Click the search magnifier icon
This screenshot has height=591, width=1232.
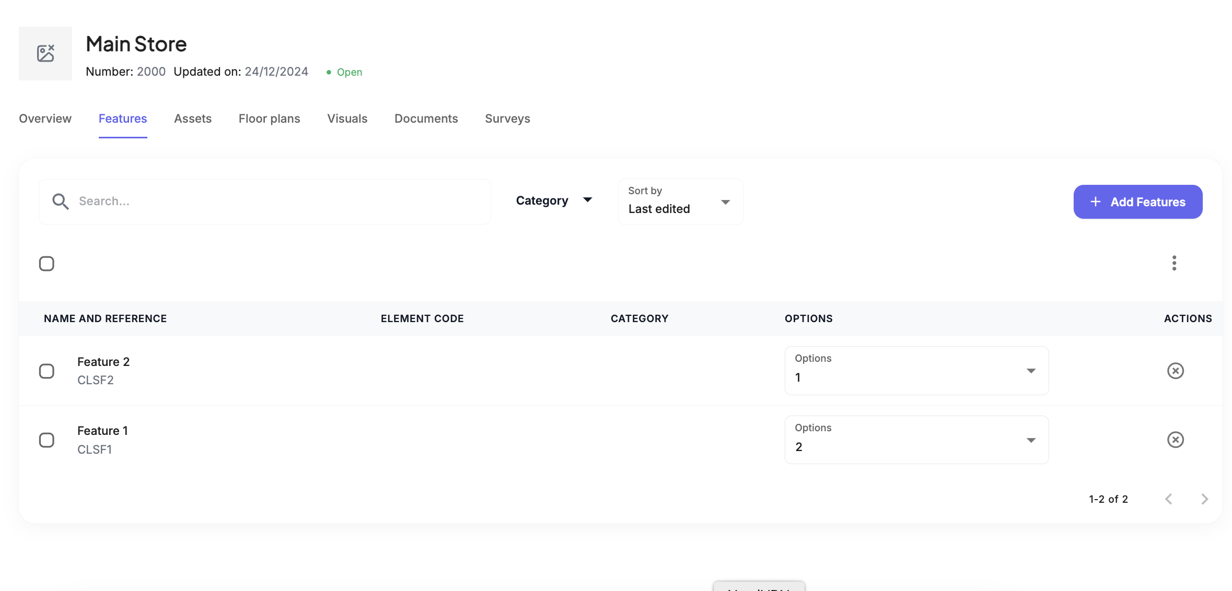[61, 202]
